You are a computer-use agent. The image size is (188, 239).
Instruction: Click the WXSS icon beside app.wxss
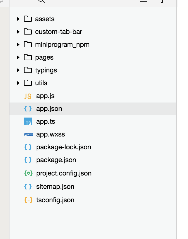coord(28,135)
